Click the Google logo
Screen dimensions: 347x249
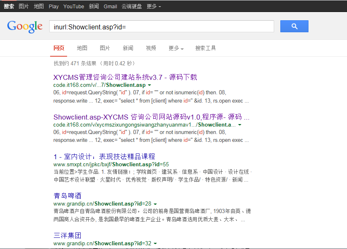pos(25,27)
